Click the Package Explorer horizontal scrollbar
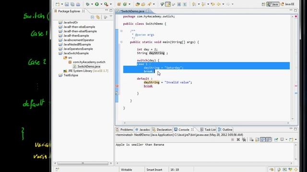Screen dimensions: 307x172 point(83,163)
